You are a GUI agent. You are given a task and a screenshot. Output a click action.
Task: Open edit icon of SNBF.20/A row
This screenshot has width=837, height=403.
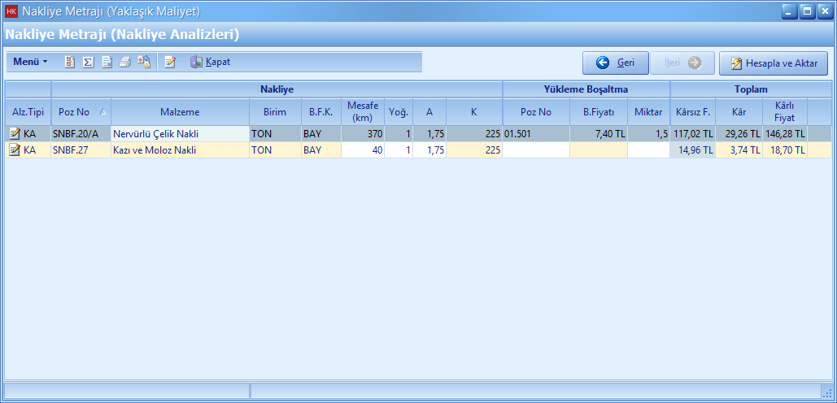[x=15, y=133]
